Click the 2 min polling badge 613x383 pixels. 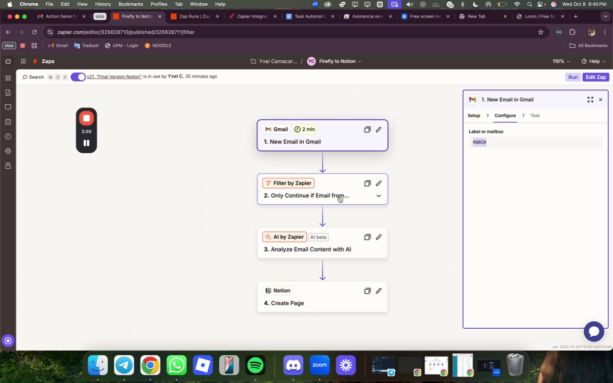click(304, 129)
